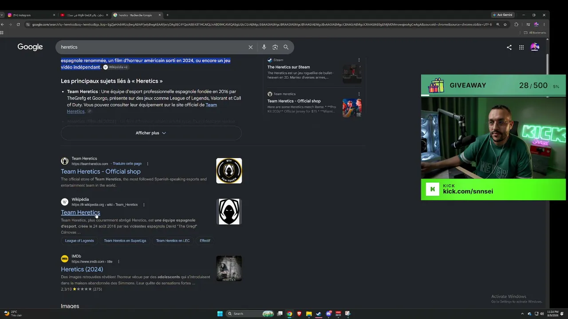Clear the Google search box text
The width and height of the screenshot is (568, 319).
tap(250, 47)
